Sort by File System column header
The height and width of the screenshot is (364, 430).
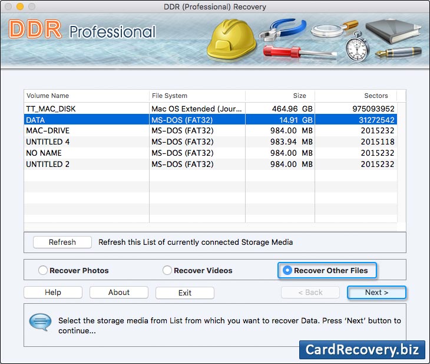tap(197, 96)
